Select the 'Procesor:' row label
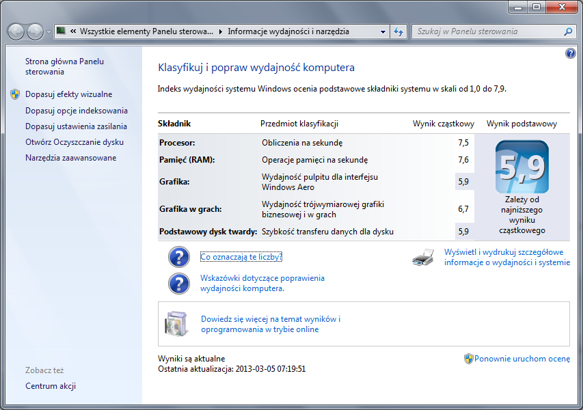The height and width of the screenshot is (410, 583). [177, 143]
